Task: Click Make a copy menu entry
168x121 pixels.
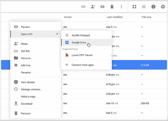Action: click(36, 96)
